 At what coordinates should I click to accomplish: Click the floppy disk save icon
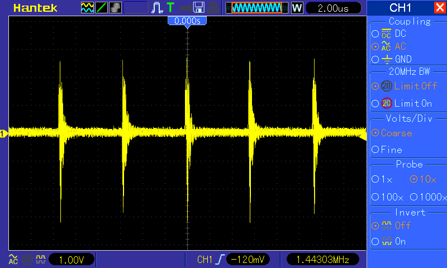click(x=199, y=8)
